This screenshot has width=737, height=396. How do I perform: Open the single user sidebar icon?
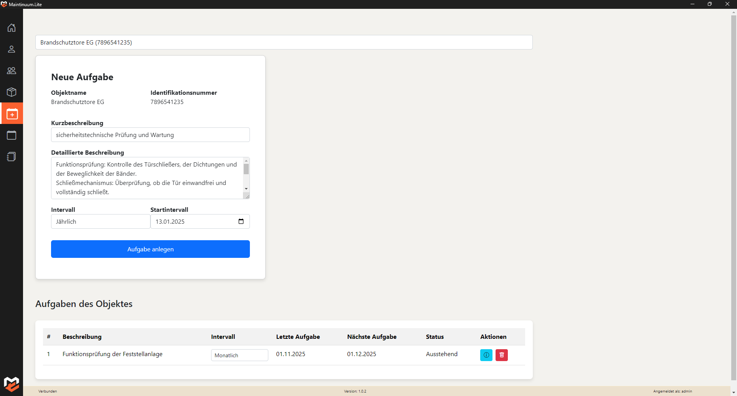[x=12, y=49]
